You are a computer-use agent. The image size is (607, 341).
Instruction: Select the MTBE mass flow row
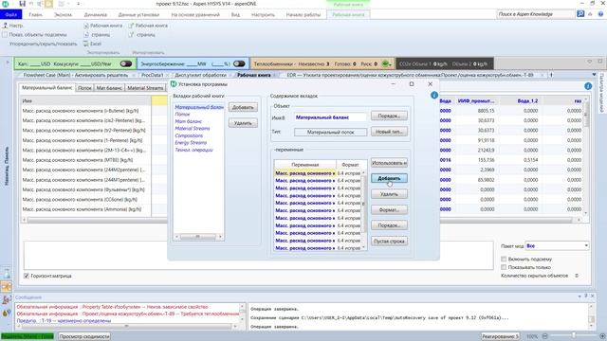86,160
